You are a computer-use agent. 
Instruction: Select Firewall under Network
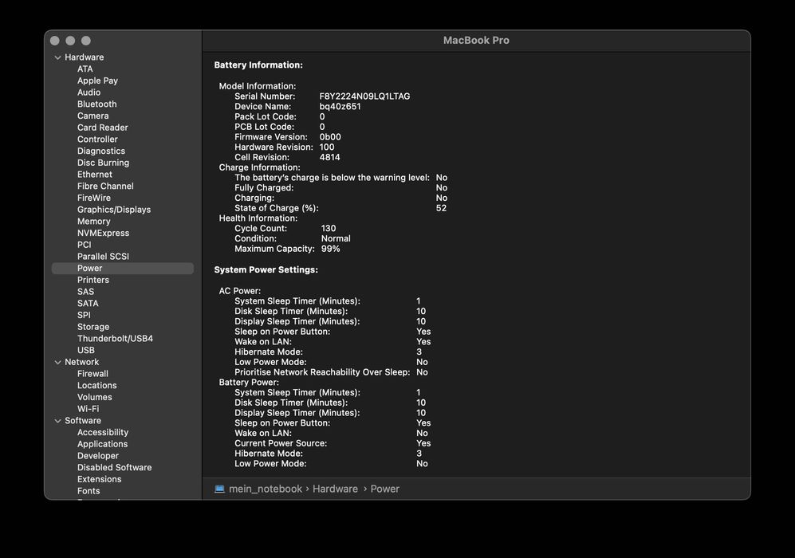point(92,374)
